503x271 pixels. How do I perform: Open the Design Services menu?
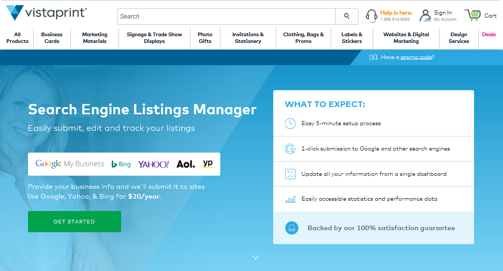459,38
